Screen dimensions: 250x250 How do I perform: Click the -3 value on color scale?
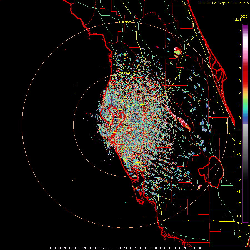click(239, 155)
